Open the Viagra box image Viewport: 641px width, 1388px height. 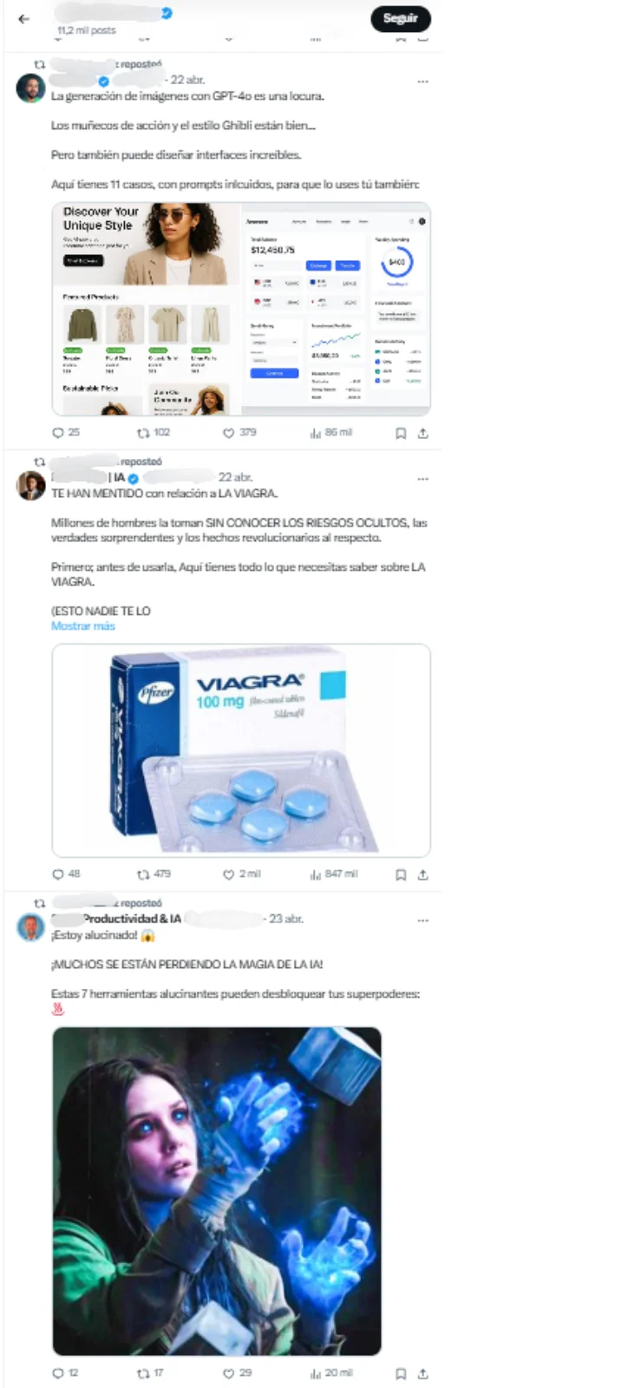coord(241,750)
